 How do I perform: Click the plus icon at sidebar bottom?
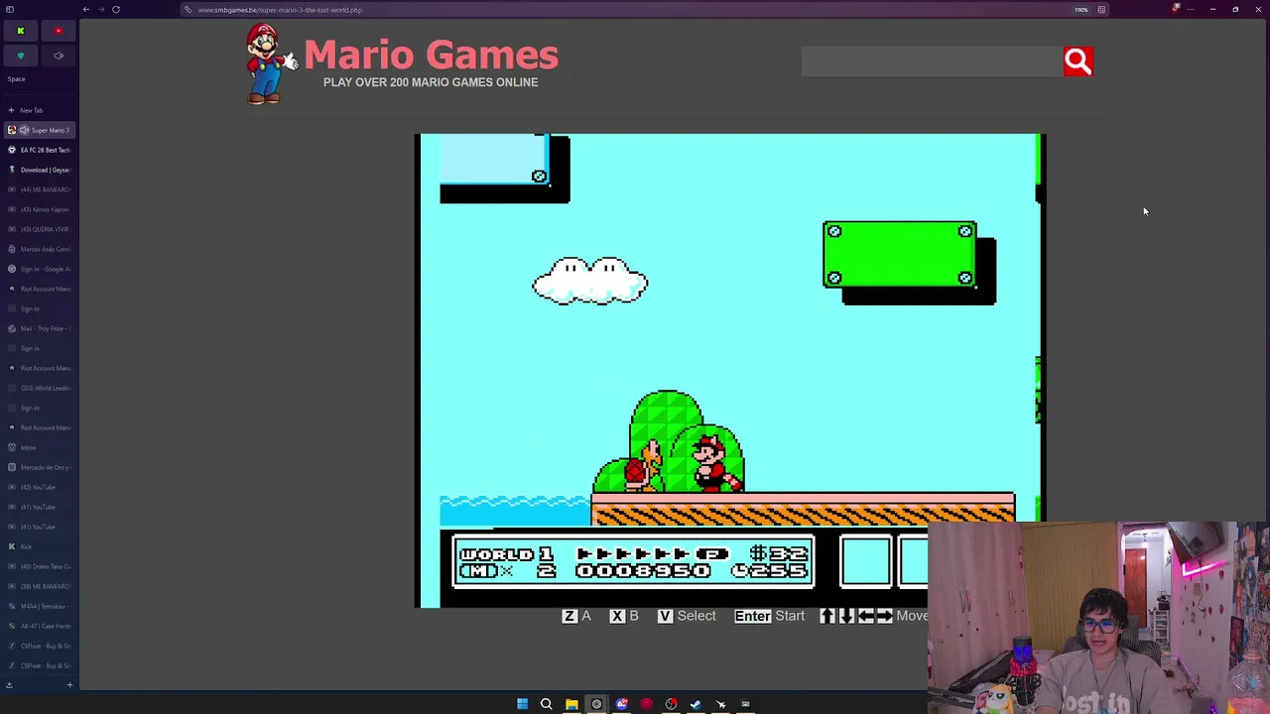[x=69, y=684]
